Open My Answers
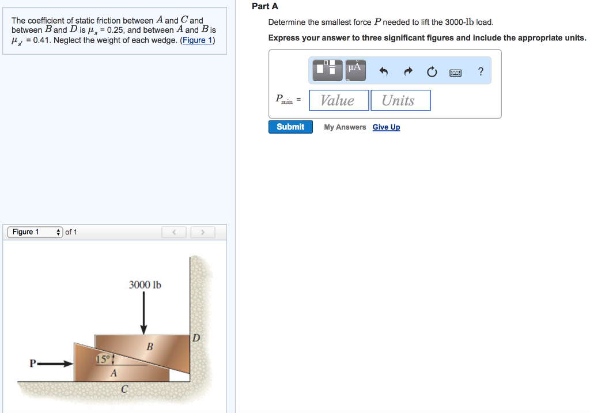This screenshot has width=590, height=413. 345,127
